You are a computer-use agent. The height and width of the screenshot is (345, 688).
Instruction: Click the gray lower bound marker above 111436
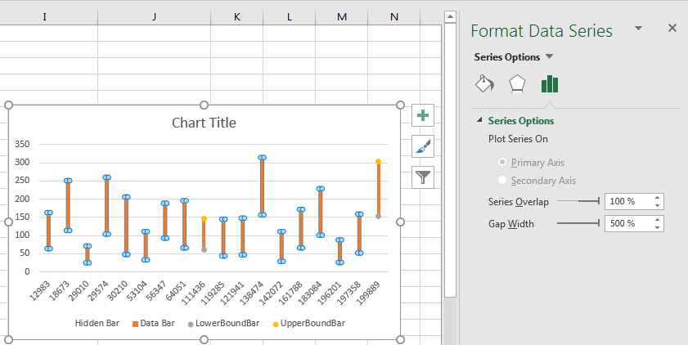(204, 250)
